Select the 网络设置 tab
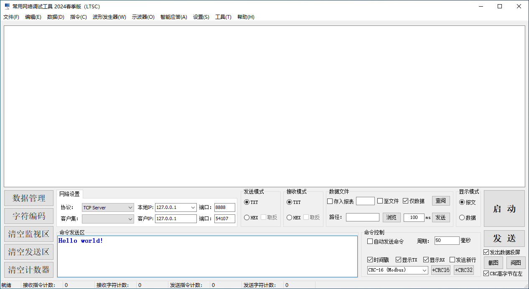529x289 pixels. pos(69,194)
